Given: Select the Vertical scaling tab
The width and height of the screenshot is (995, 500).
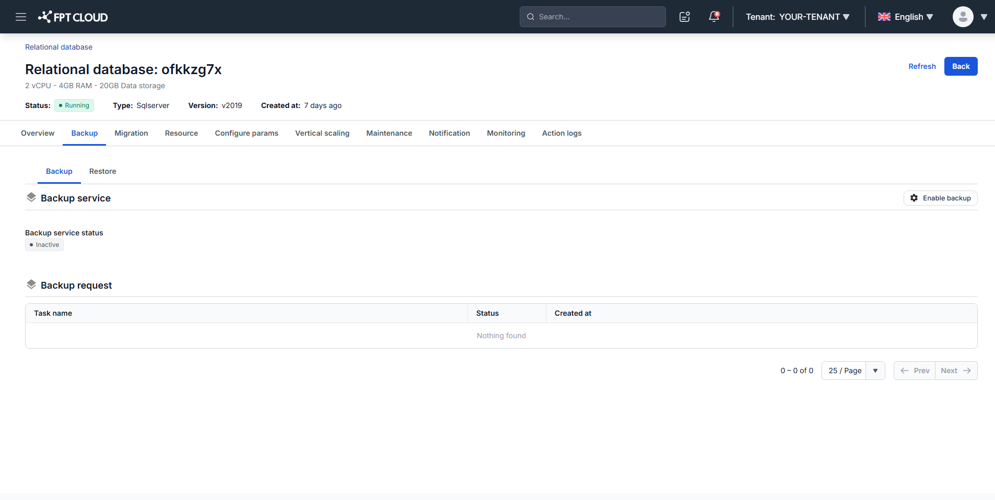Looking at the screenshot, I should (x=322, y=133).
